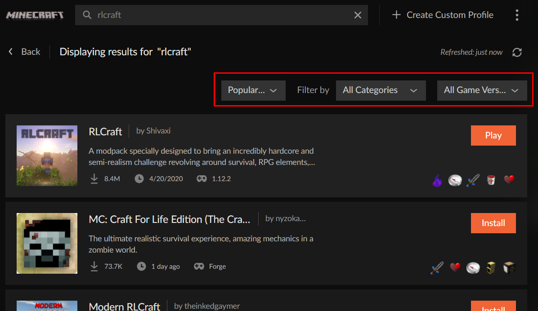Click Craft For Life gamepad icon
Image resolution: width=538 pixels, height=311 pixels.
(x=199, y=267)
